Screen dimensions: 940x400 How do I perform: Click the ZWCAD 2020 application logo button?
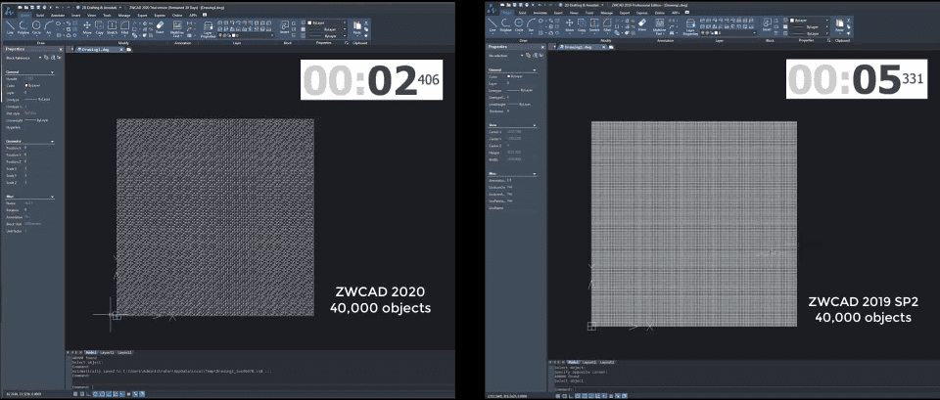point(10,11)
